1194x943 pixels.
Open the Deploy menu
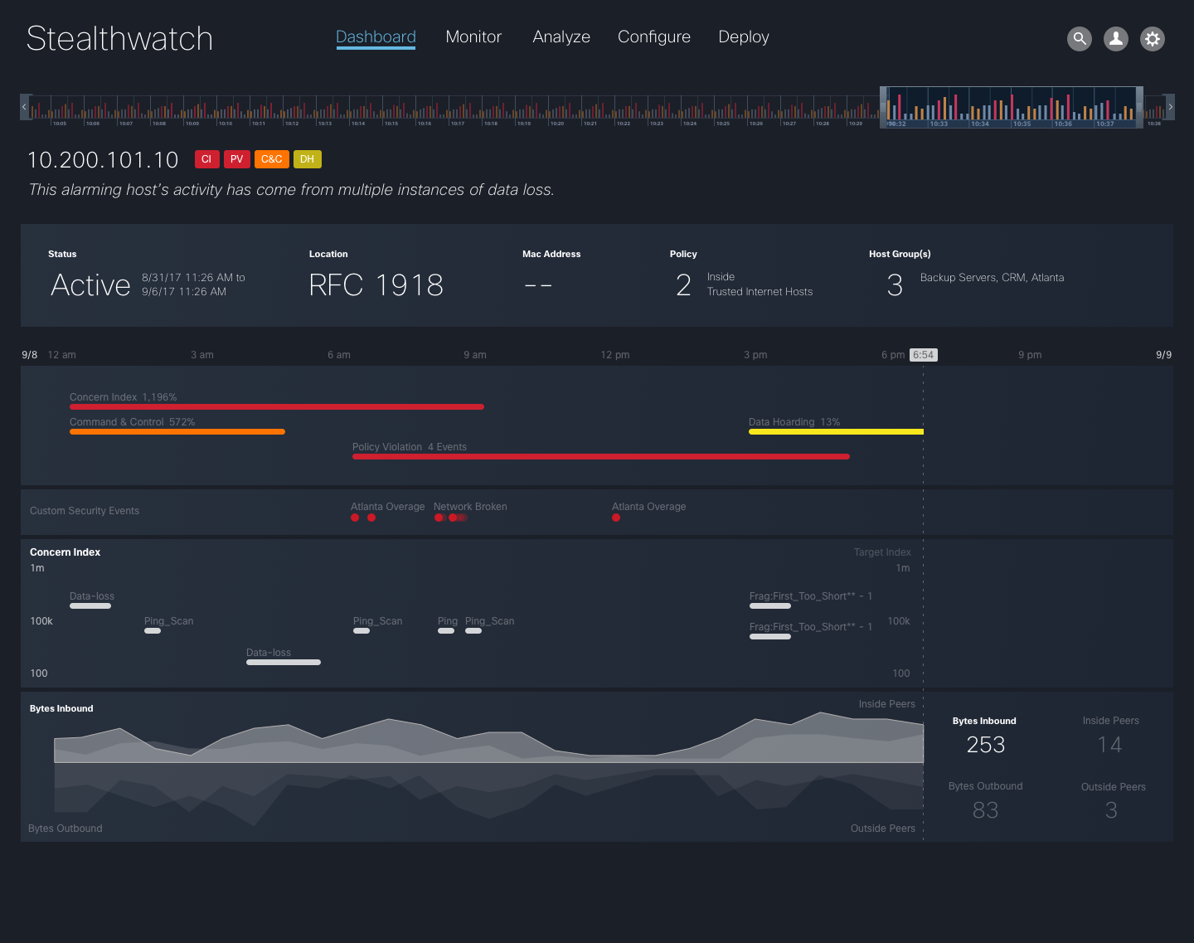[x=744, y=37]
